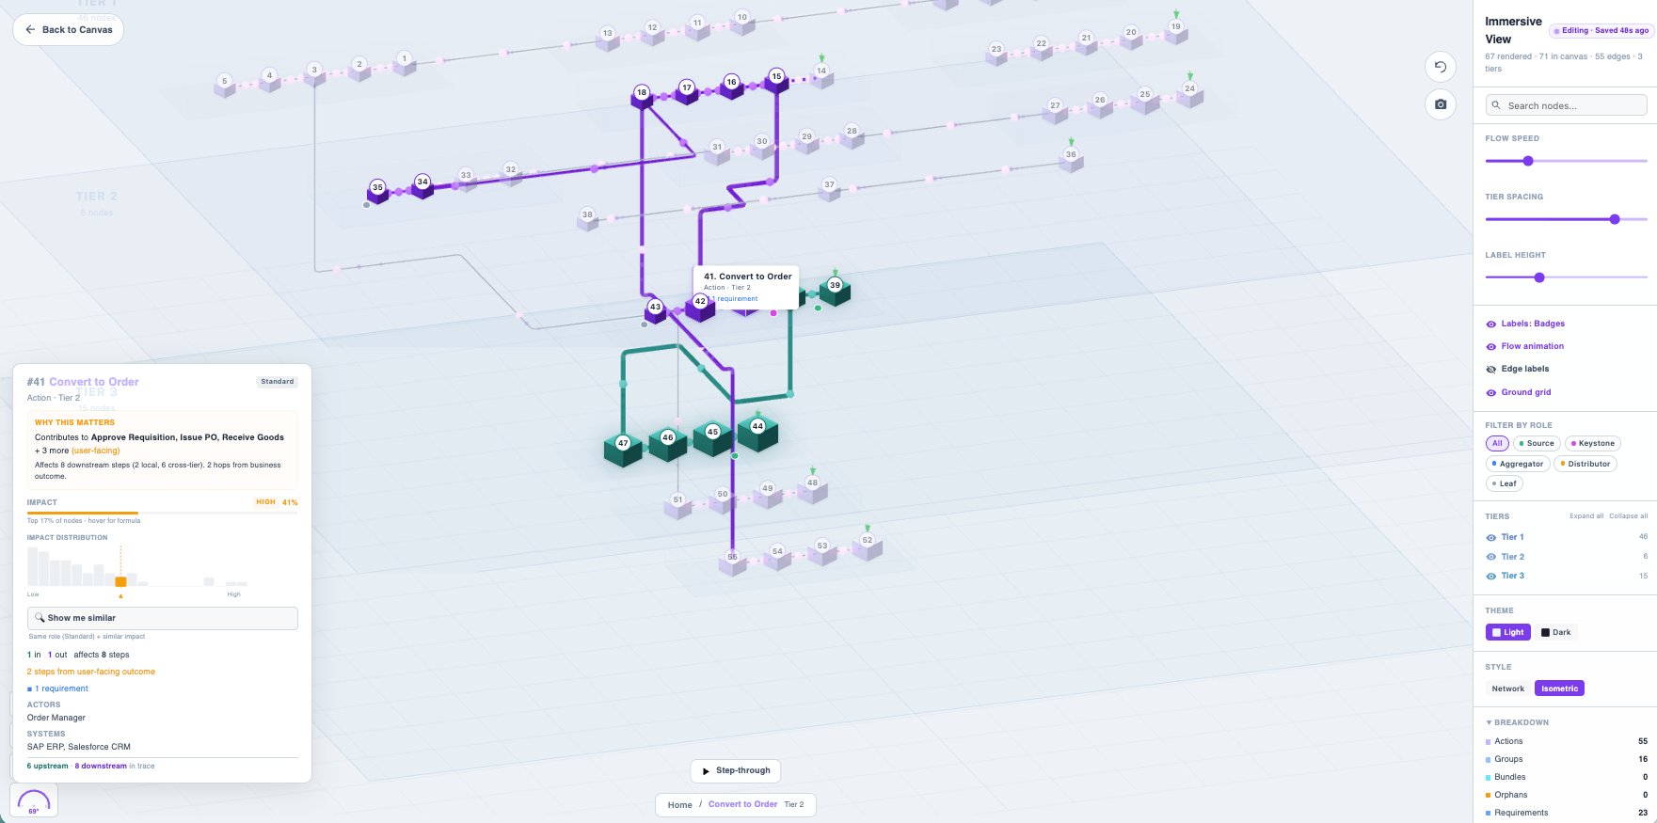Select node 45 teal cube
Image resolution: width=1657 pixels, height=823 pixels.
[712, 437]
